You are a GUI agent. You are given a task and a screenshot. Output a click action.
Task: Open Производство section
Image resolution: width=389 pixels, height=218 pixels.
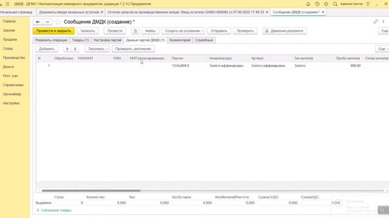tap(14, 58)
